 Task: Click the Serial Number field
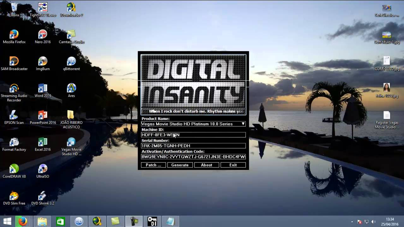(x=193, y=146)
